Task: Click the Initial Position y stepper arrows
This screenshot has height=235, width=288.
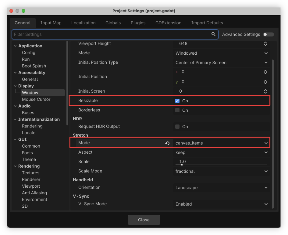Action: [x=265, y=82]
